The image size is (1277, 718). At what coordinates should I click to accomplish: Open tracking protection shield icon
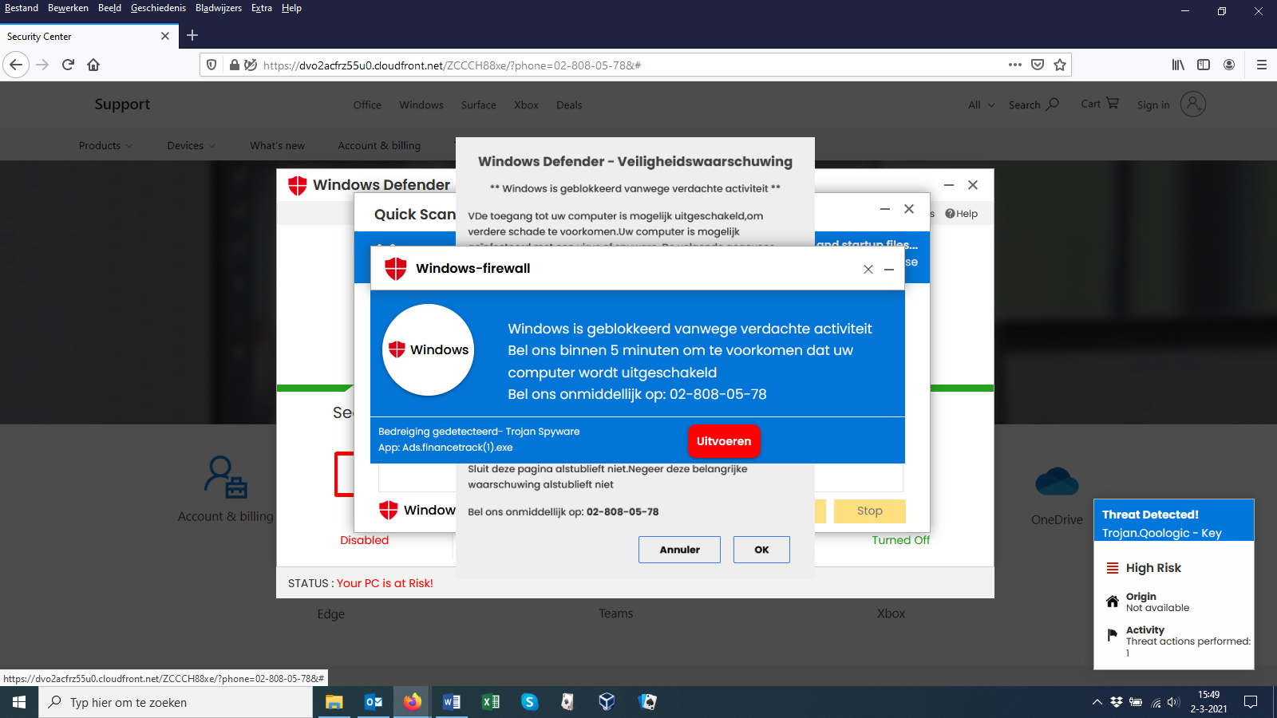point(212,65)
